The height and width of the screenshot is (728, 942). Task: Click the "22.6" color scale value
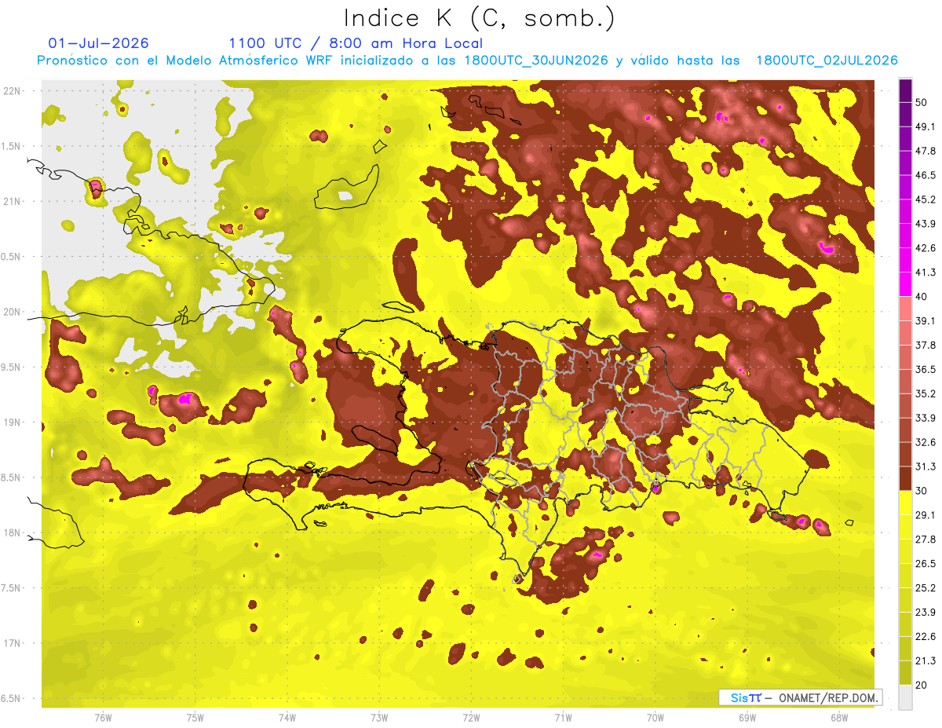tap(926, 636)
